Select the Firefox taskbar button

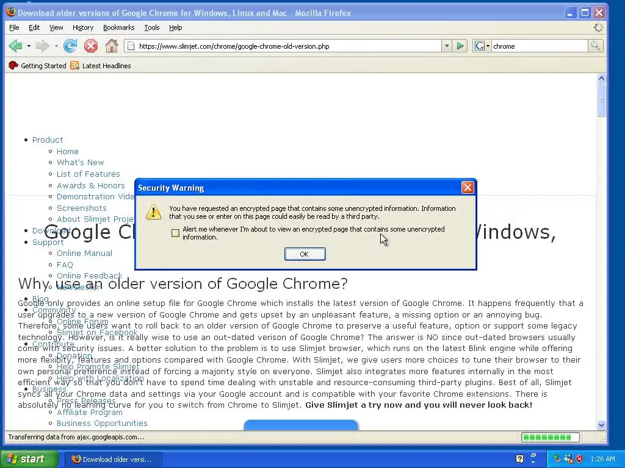coord(114,459)
